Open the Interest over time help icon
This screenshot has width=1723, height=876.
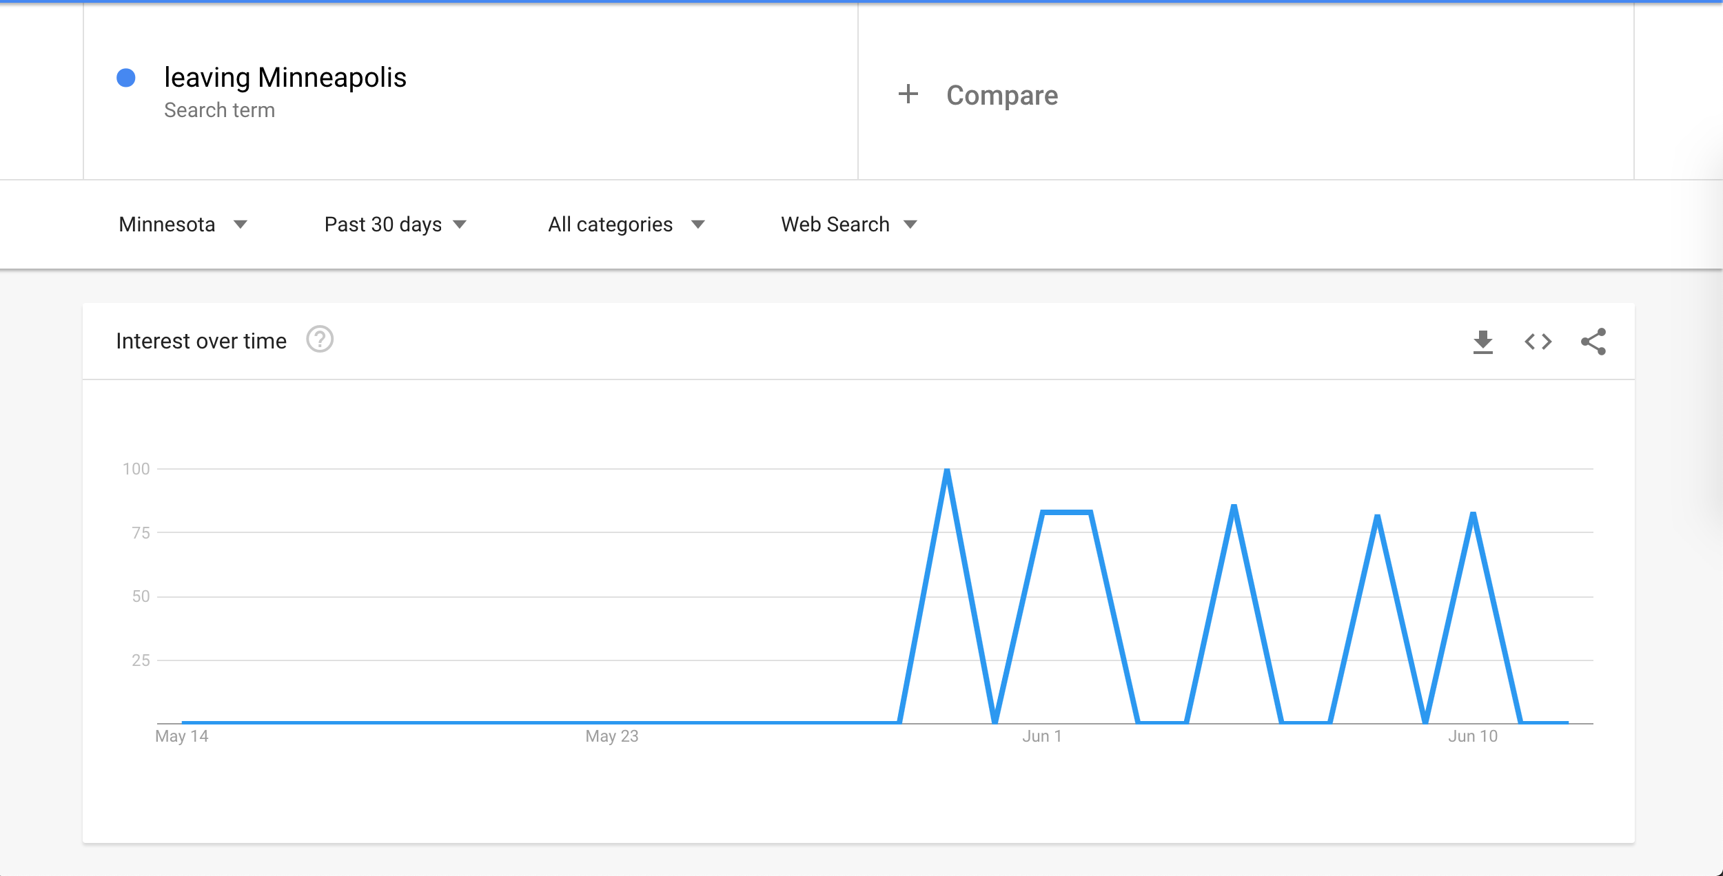(320, 340)
